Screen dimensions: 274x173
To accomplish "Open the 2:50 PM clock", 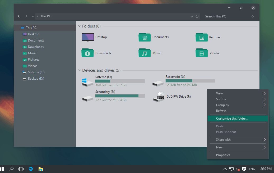I will click(266, 169).
